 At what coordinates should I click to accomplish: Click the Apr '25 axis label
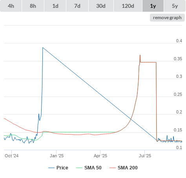[100, 156]
